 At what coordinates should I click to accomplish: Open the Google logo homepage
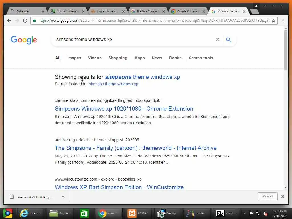click(24, 40)
